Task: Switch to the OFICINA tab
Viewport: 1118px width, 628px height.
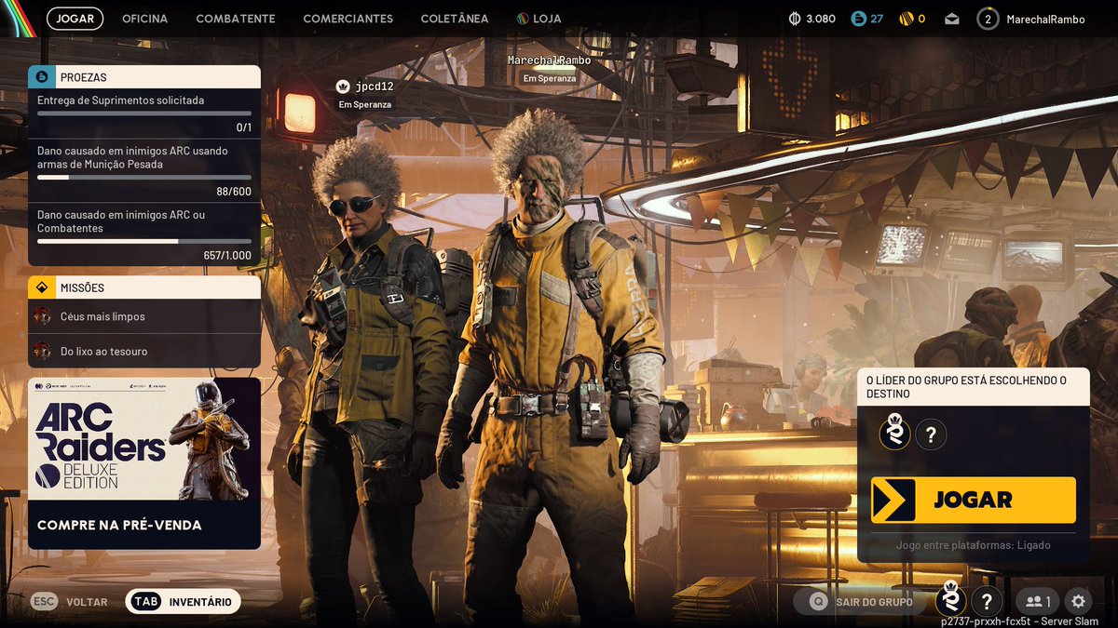Action: (x=144, y=19)
